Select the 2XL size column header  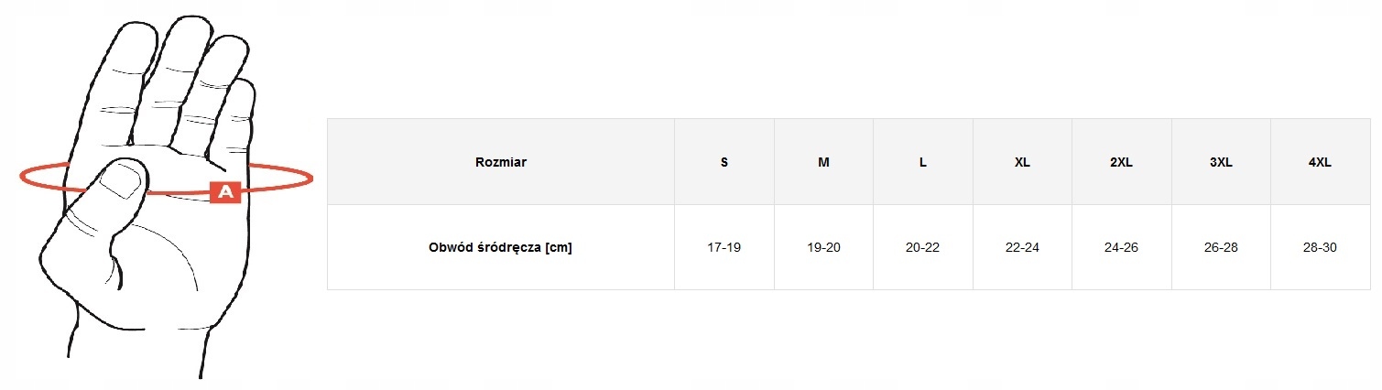(1121, 162)
